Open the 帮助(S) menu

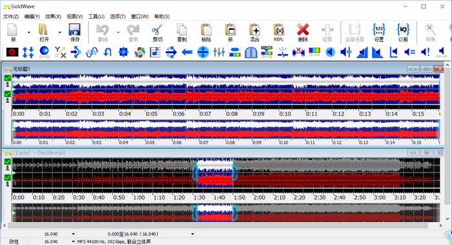(x=162, y=16)
